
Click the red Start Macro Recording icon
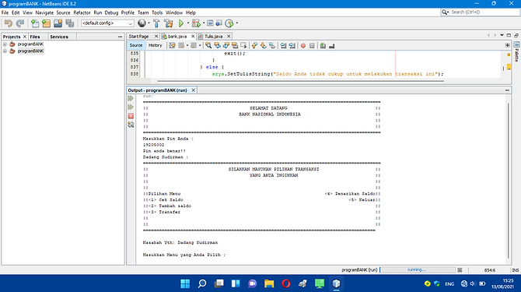pyautogui.click(x=303, y=46)
